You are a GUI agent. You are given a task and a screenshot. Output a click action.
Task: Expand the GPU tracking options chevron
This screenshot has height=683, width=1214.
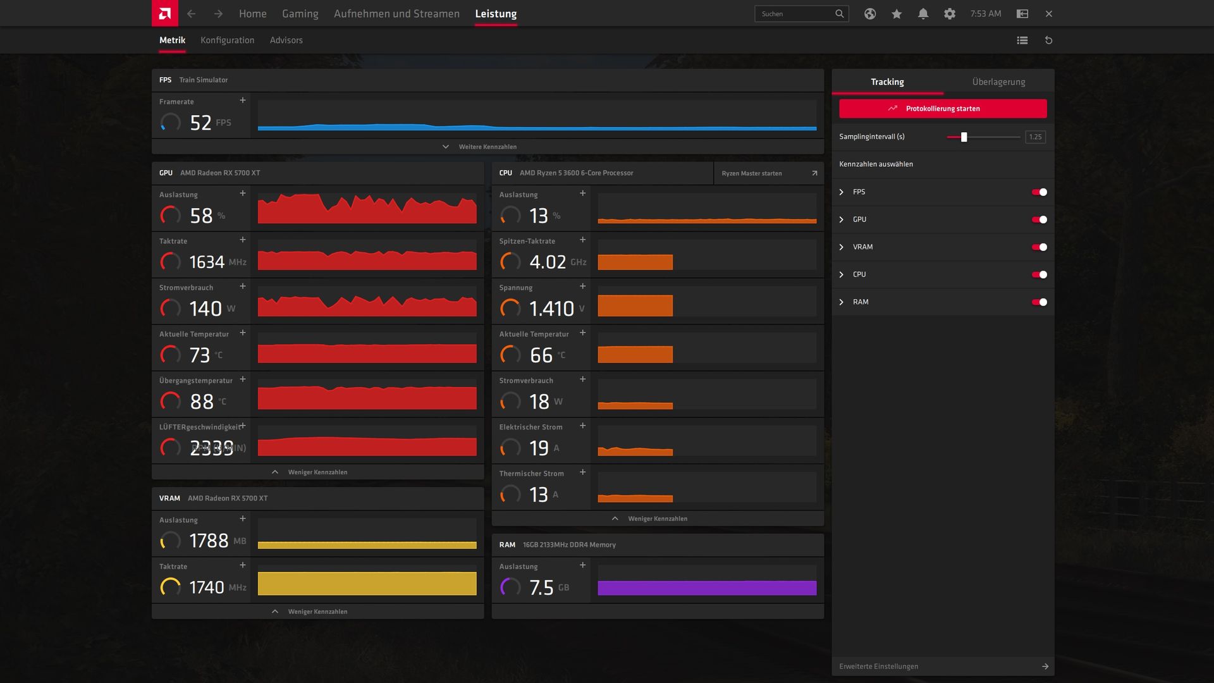[842, 219]
